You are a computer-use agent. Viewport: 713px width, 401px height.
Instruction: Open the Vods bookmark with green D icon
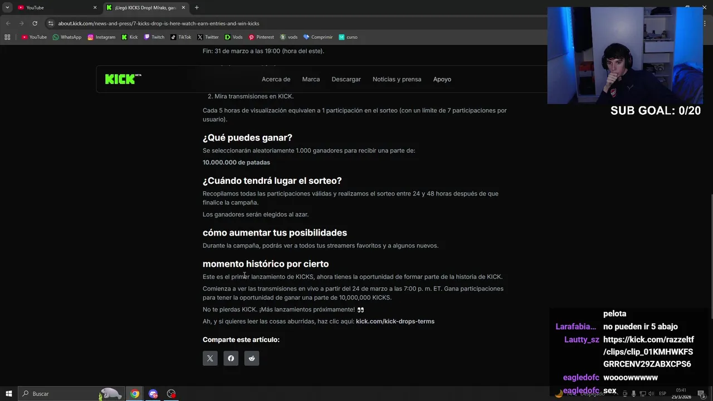point(233,37)
